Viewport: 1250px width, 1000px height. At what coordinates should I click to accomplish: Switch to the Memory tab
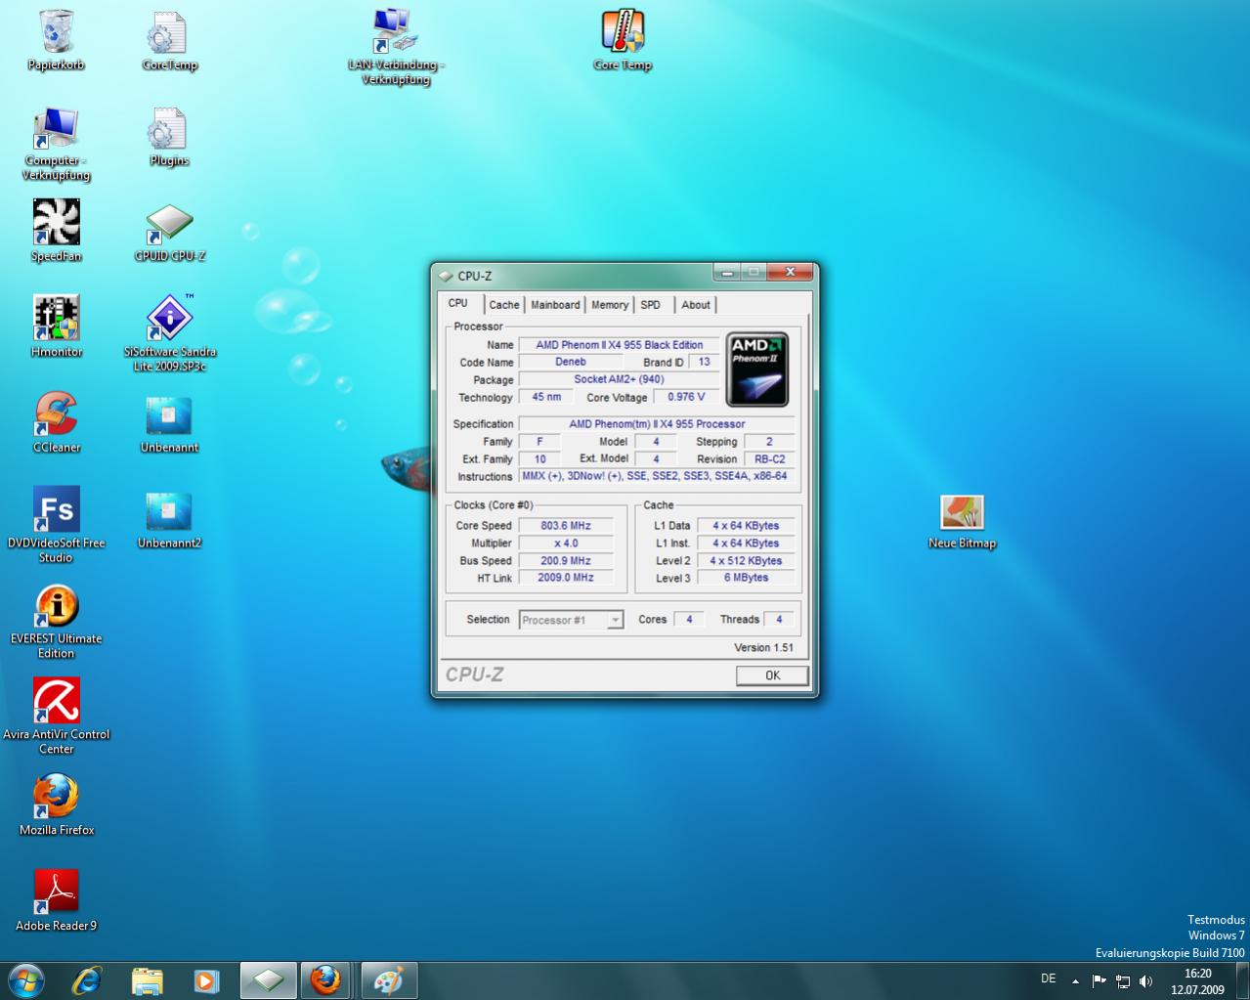point(610,305)
